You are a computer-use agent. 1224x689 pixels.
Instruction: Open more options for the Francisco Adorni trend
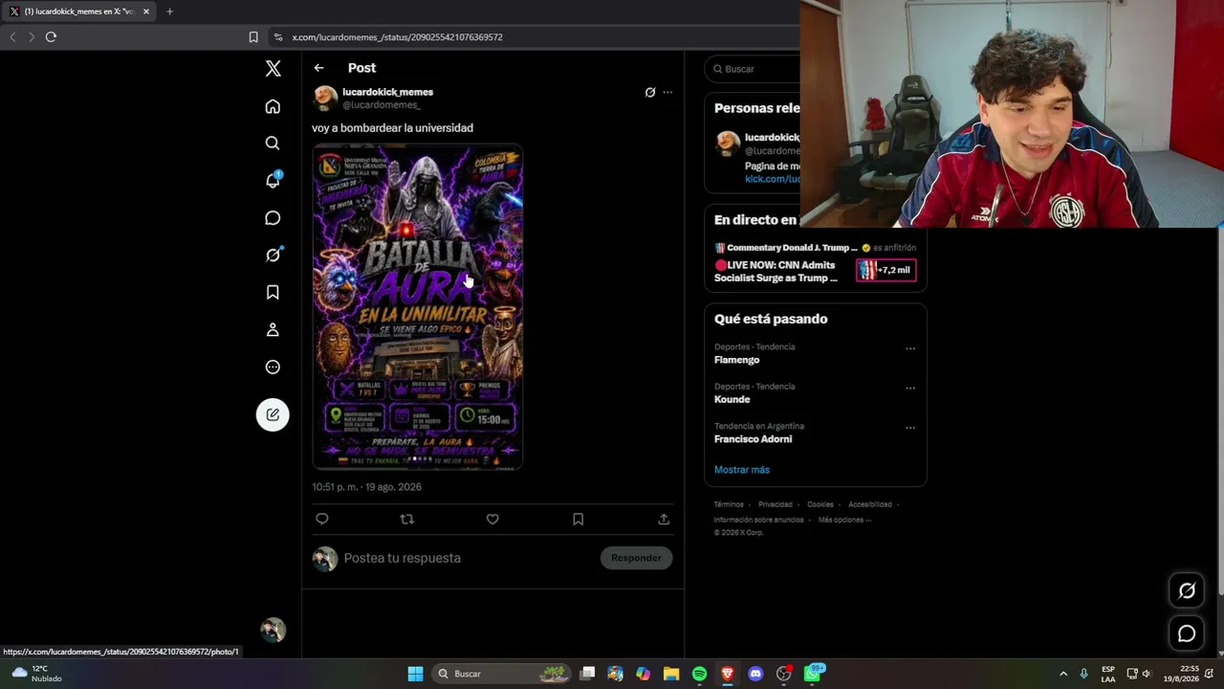pyautogui.click(x=910, y=428)
